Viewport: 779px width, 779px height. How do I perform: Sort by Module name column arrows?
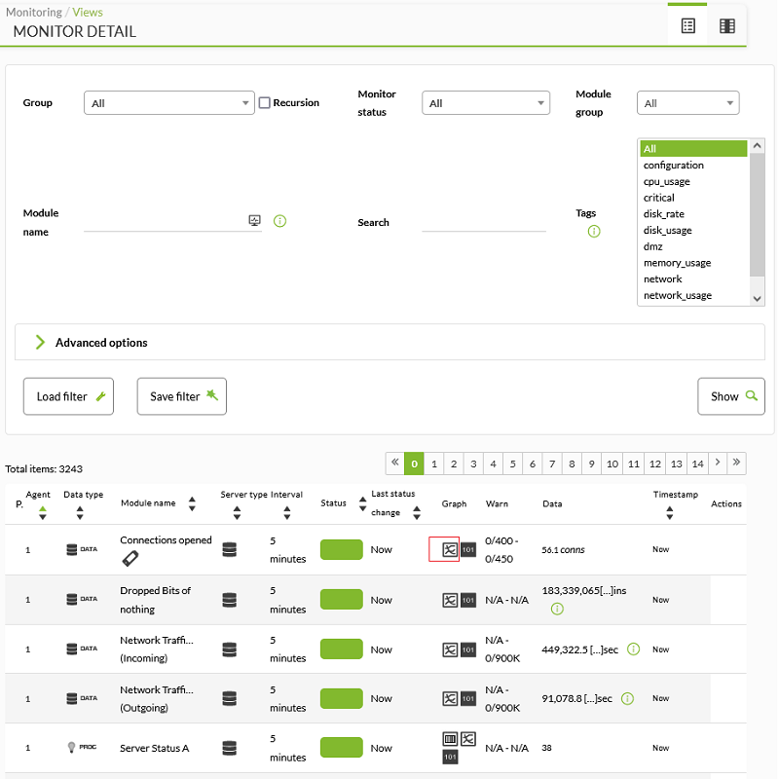pyautogui.click(x=192, y=503)
